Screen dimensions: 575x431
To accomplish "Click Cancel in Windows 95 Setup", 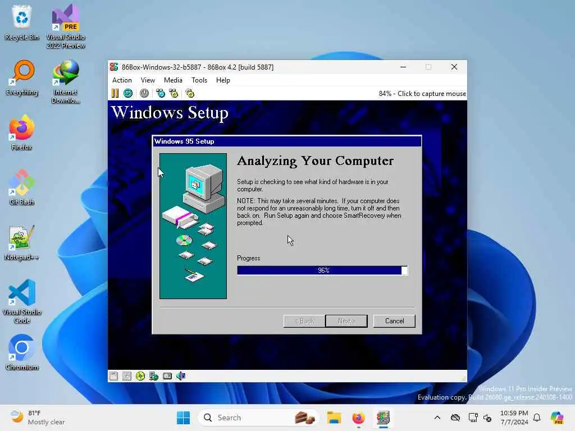I will (x=394, y=321).
